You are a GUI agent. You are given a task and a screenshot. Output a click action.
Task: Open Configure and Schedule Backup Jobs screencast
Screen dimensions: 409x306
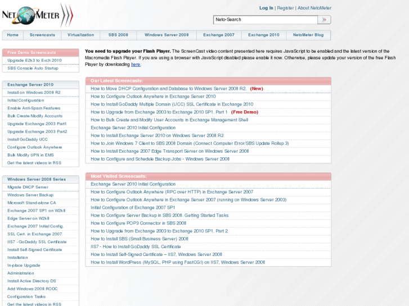point(160,159)
